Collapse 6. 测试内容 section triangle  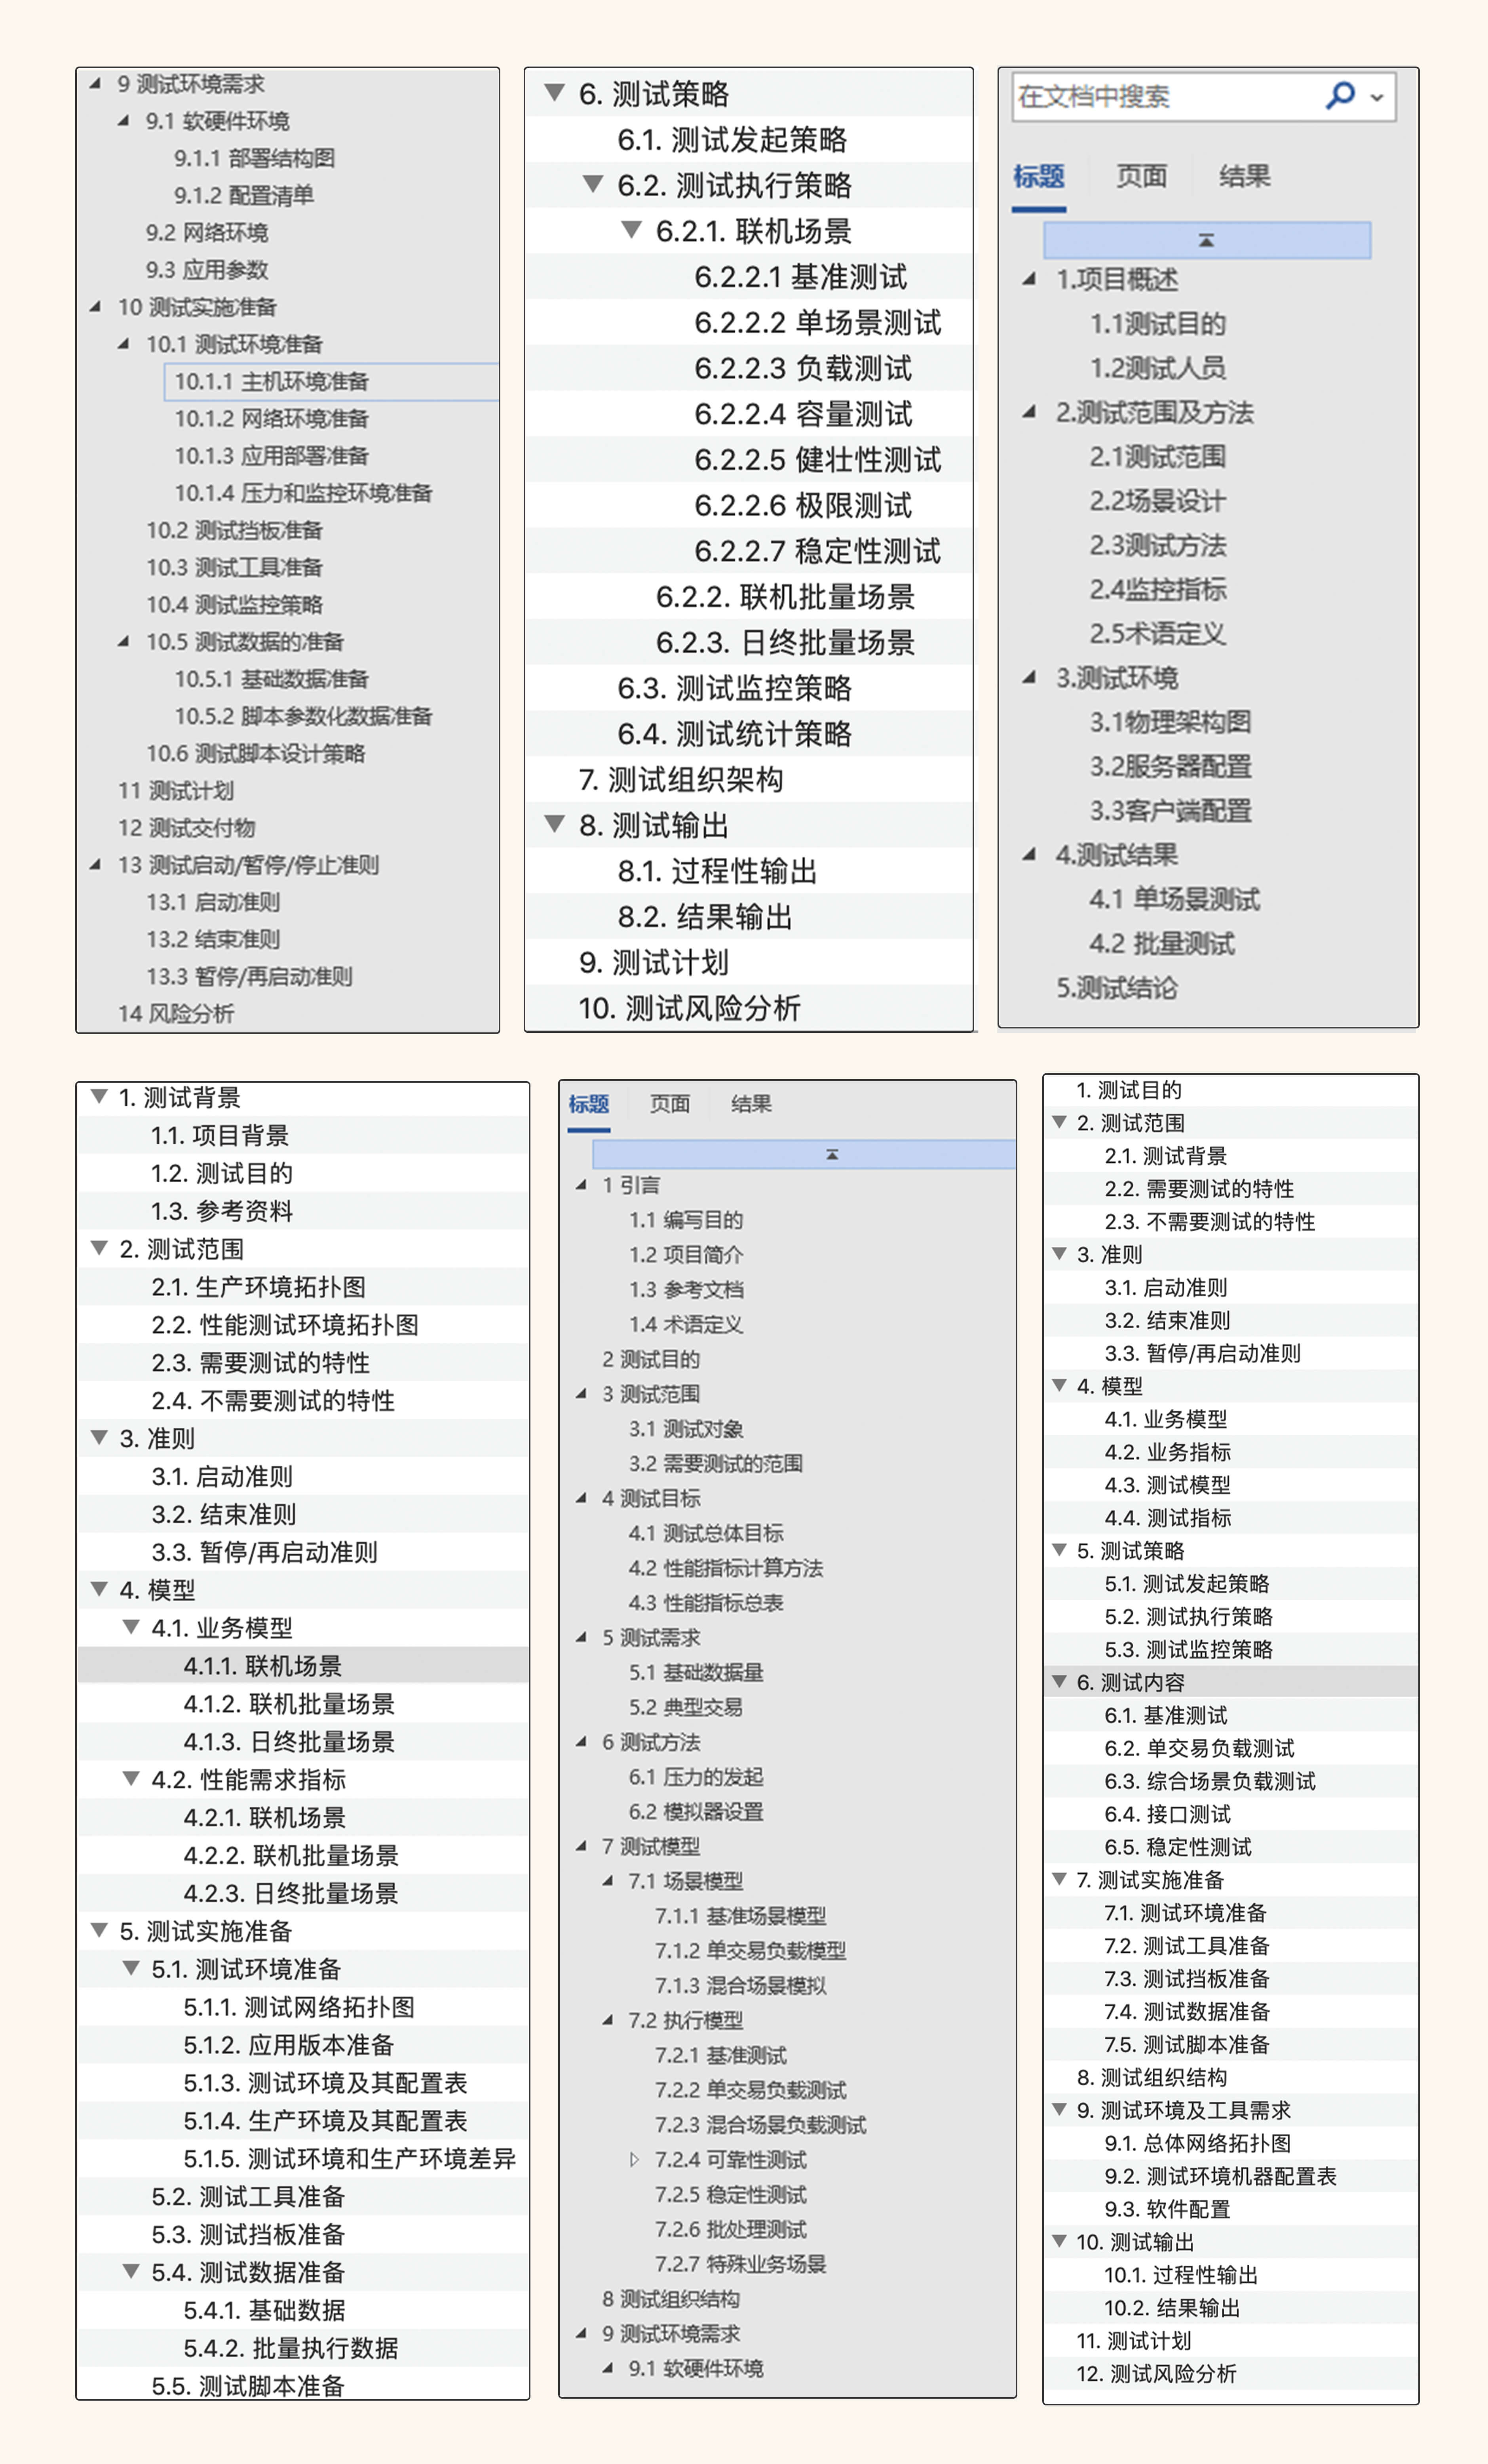1059,1682
